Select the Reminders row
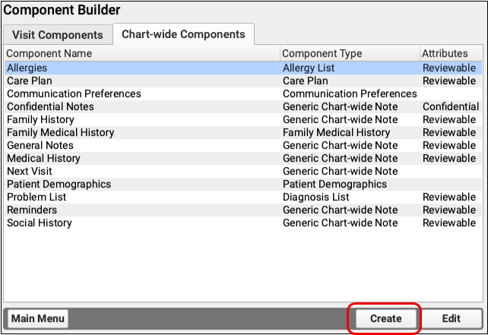This screenshot has width=488, height=335. click(31, 210)
